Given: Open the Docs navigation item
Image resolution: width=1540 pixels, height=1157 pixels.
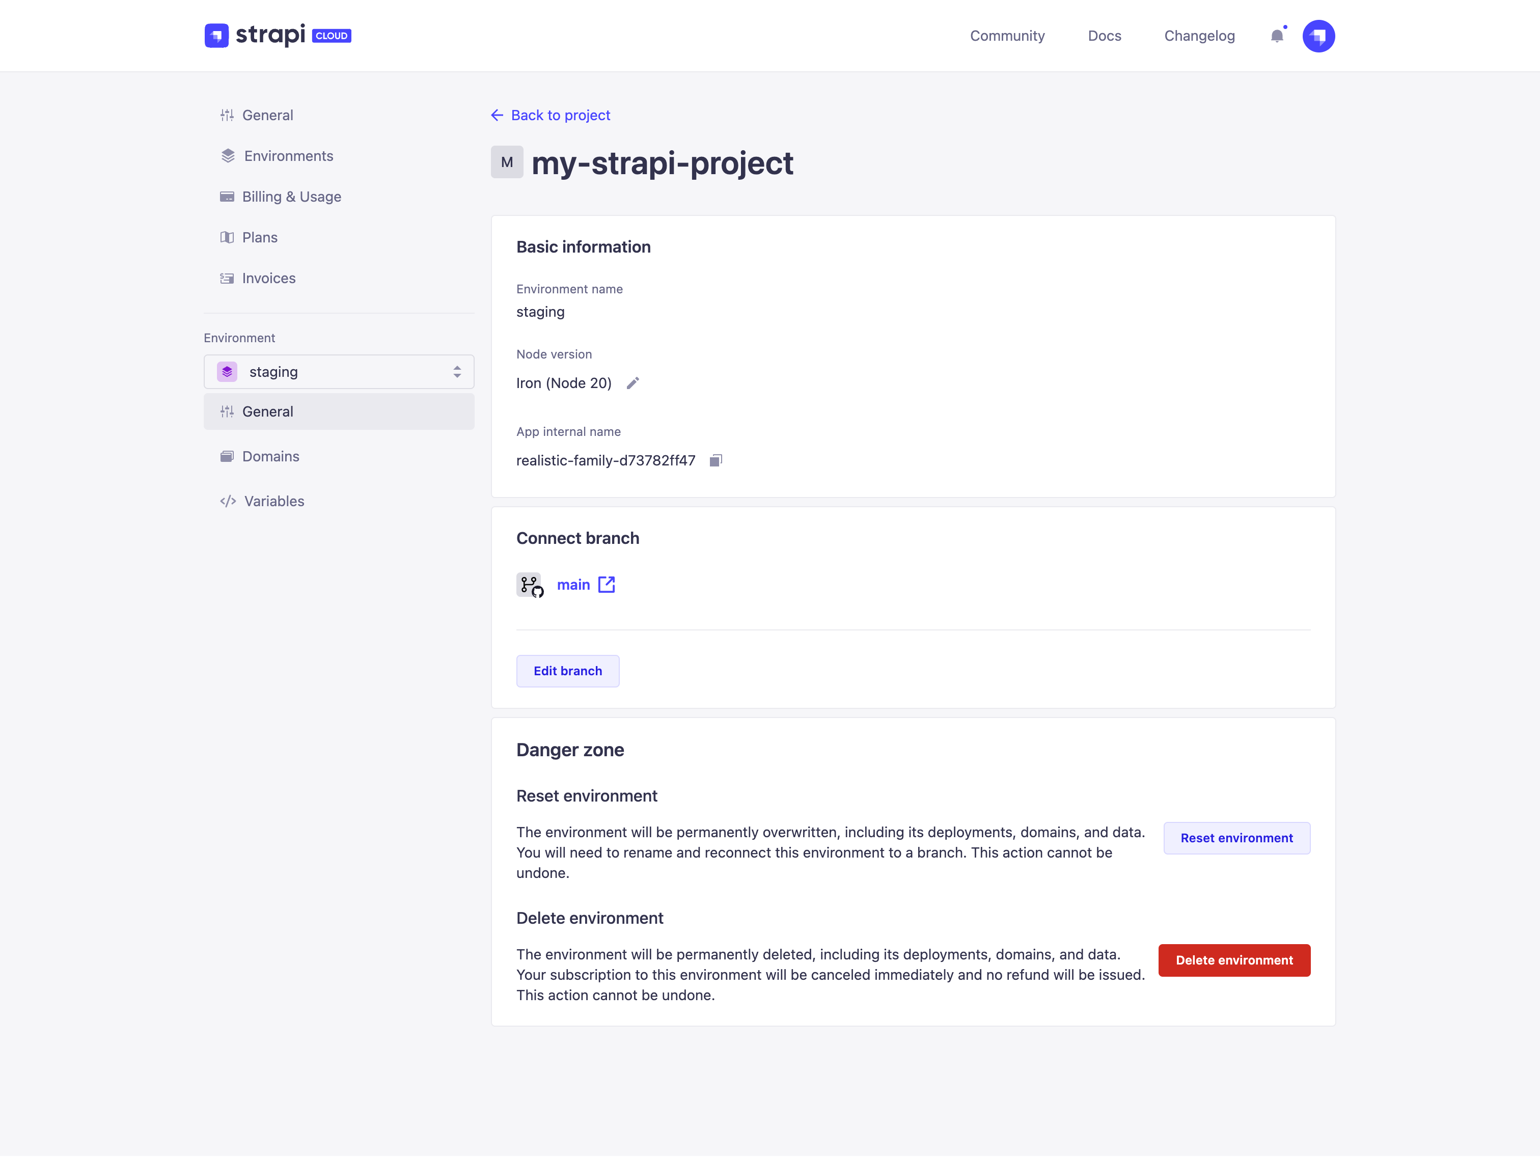Looking at the screenshot, I should (1104, 36).
